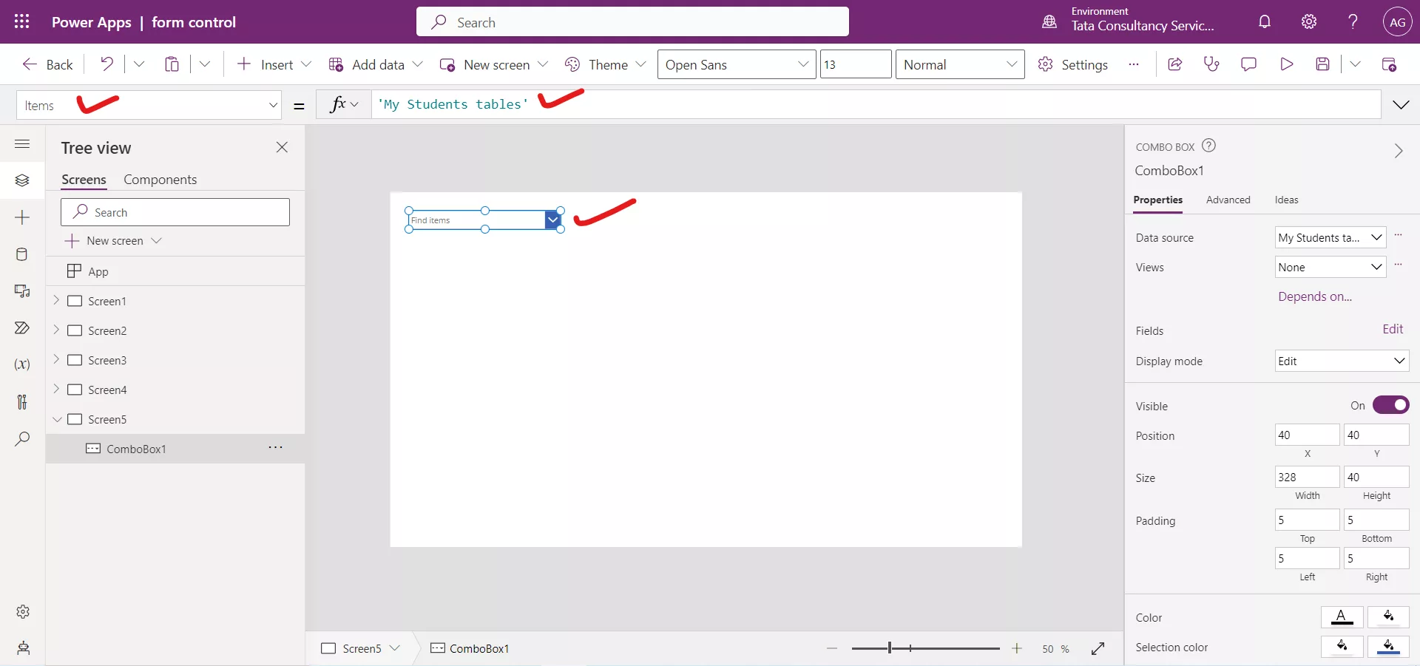Preview the app with the play icon
The width and height of the screenshot is (1420, 666).
pos(1286,64)
